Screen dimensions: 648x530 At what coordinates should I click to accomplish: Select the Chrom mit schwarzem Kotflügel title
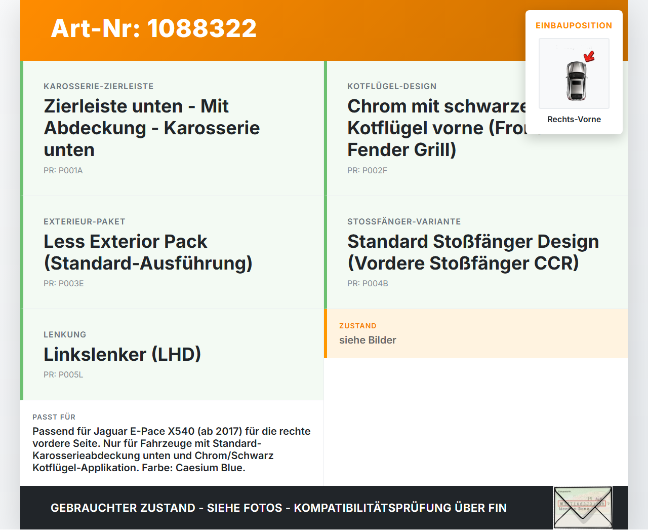(437, 128)
